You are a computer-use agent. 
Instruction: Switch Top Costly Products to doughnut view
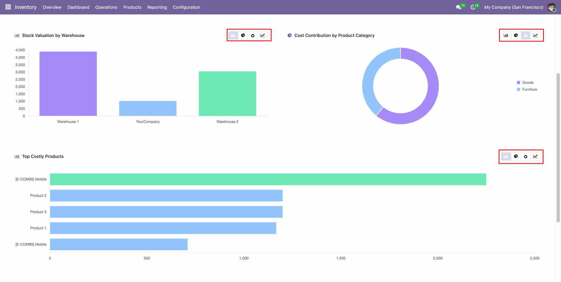click(526, 156)
